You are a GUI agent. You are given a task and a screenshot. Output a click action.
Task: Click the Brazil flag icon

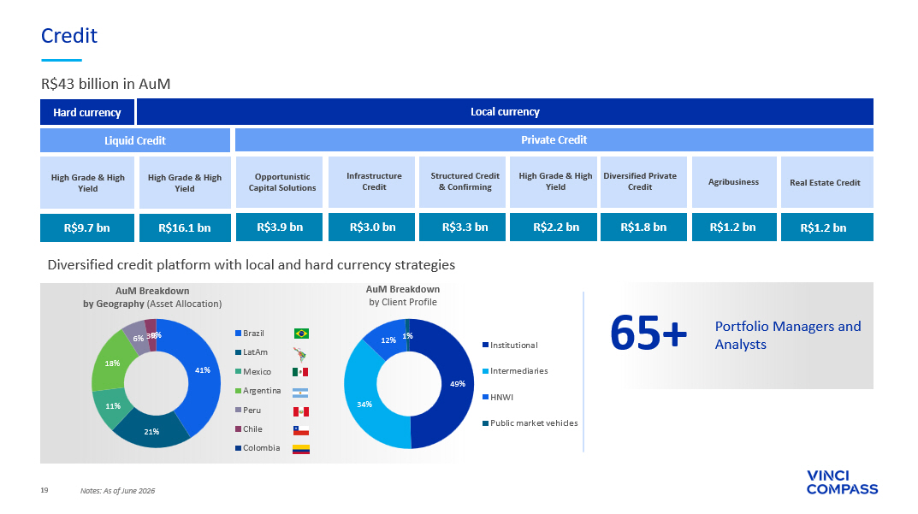pos(301,334)
